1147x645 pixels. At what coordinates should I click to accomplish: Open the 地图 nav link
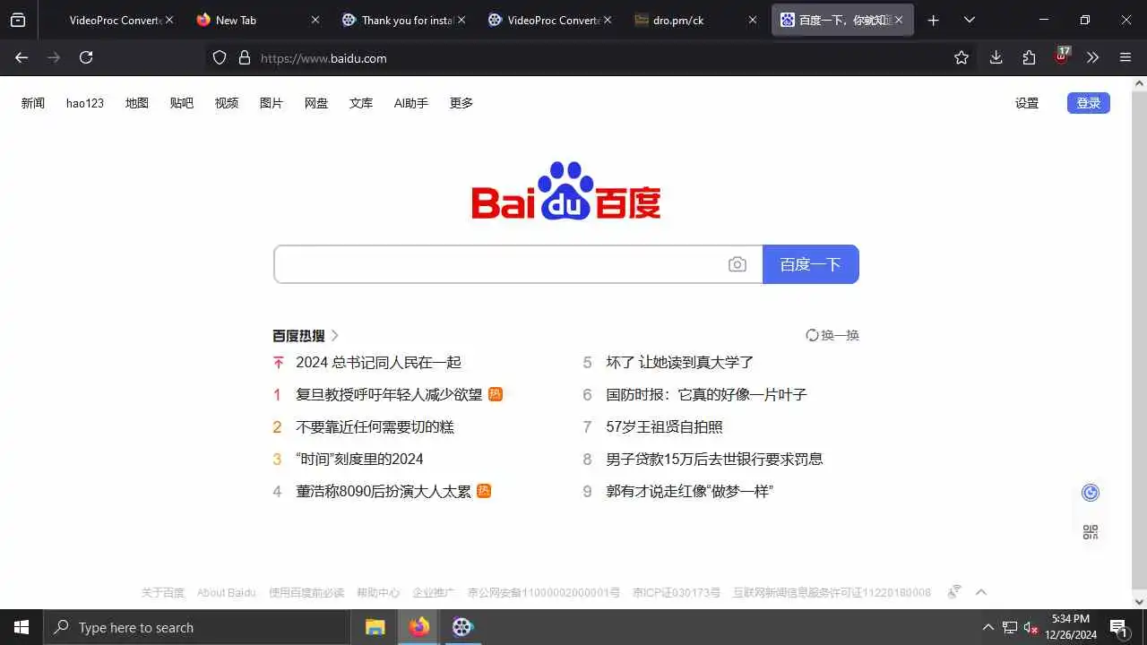click(x=137, y=103)
